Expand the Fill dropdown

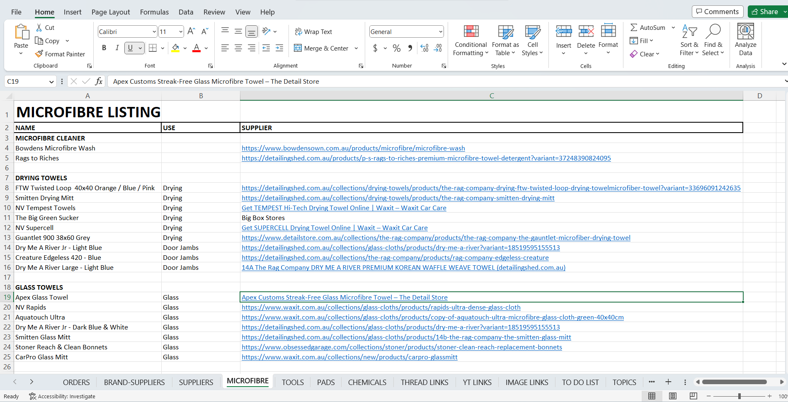tap(651, 41)
